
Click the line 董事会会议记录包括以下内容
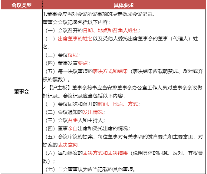click(x=76, y=22)
